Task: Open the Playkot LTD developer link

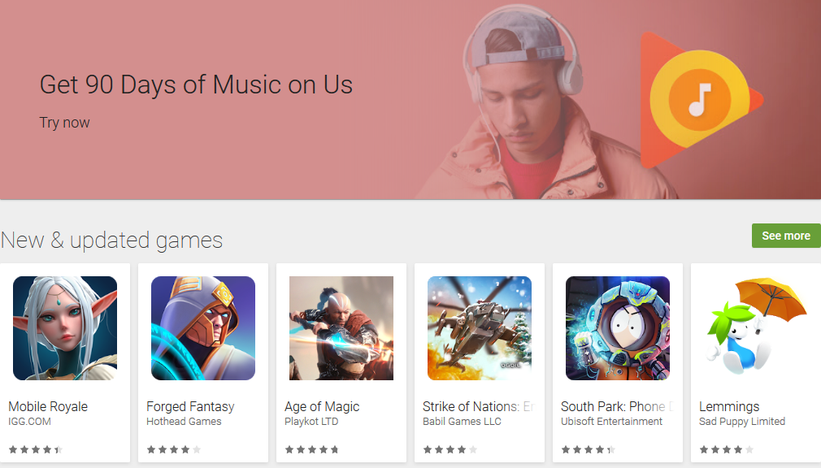Action: pos(311,422)
